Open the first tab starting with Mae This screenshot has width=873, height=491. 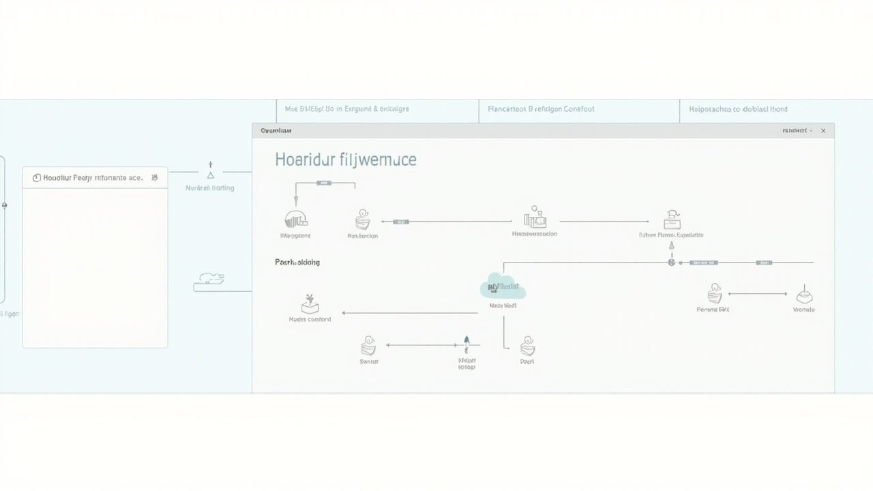[346, 109]
